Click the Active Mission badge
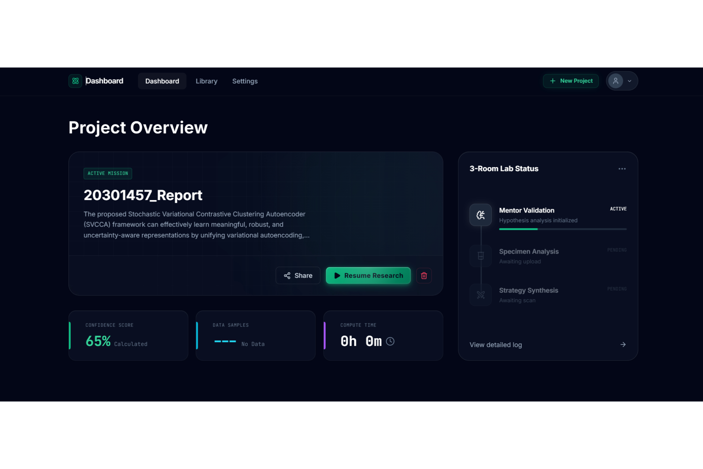This screenshot has height=469, width=703. 108,173
